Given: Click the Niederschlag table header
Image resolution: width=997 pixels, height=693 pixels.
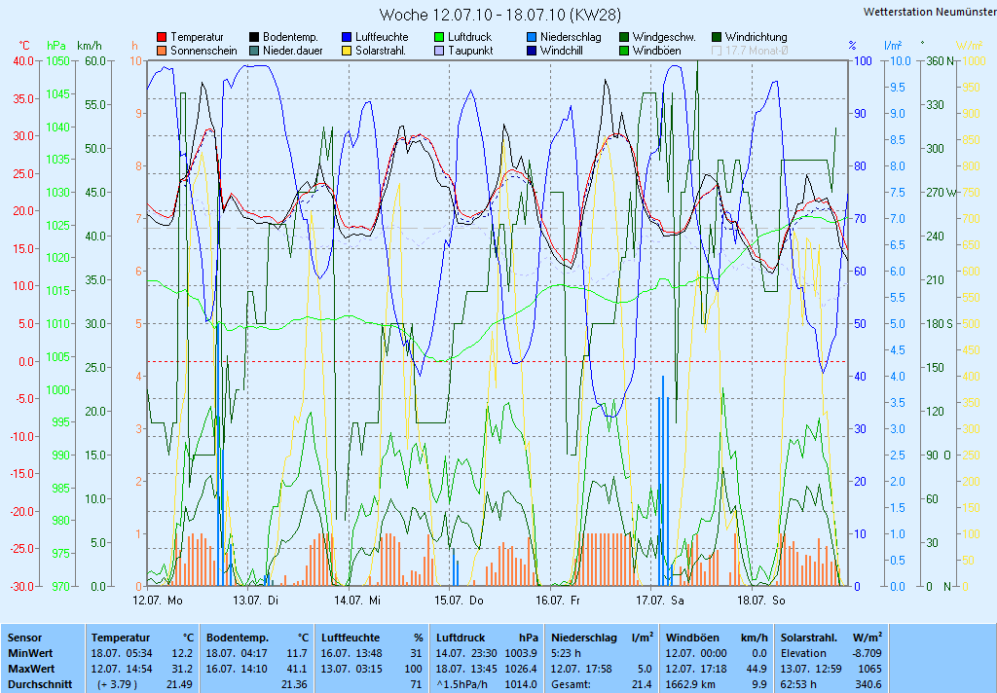Looking at the screenshot, I should [584, 638].
